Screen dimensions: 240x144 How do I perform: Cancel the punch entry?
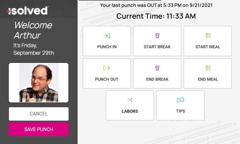coord(39,114)
